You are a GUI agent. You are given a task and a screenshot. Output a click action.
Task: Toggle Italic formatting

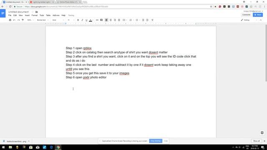(x=82, y=20)
